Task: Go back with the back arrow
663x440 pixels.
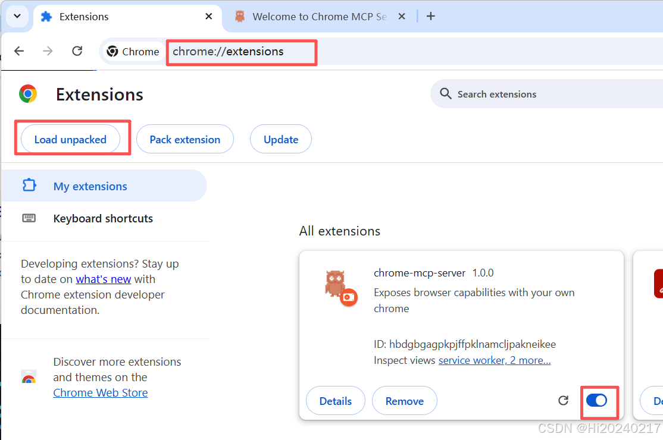Action: [x=19, y=51]
